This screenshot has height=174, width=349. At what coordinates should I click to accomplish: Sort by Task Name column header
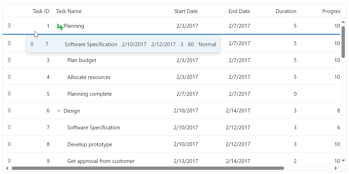point(69,11)
